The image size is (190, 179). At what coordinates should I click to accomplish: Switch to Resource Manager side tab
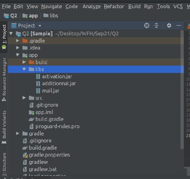[4, 77]
